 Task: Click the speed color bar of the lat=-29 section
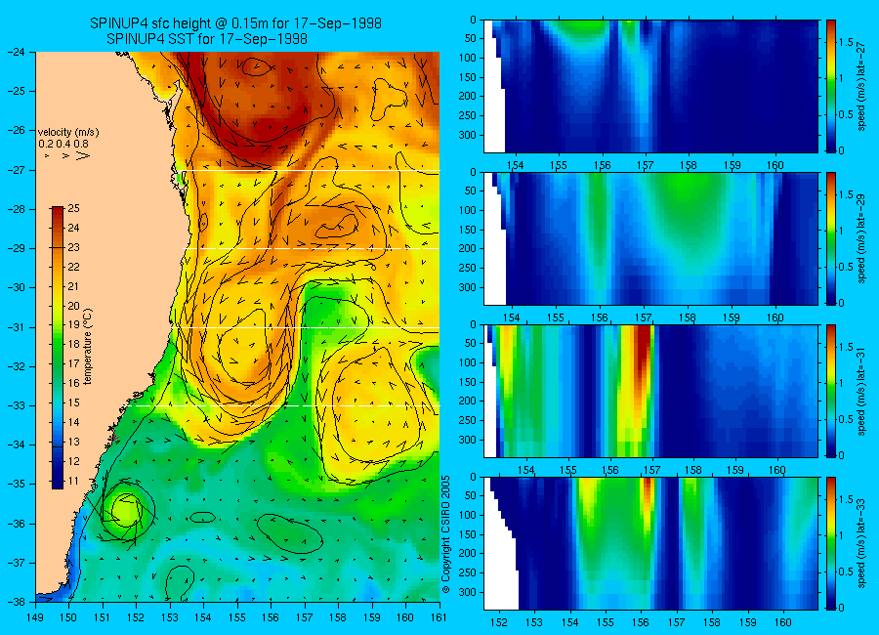pos(831,238)
